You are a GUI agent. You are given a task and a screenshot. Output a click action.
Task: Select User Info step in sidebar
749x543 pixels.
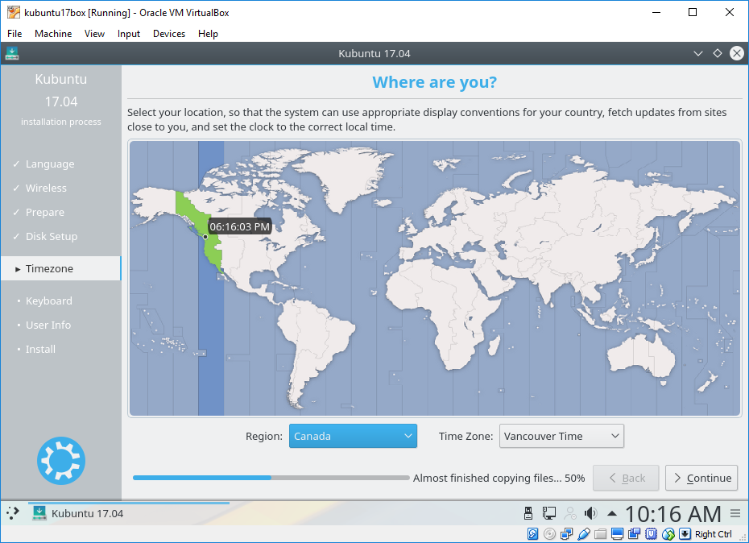coord(48,325)
